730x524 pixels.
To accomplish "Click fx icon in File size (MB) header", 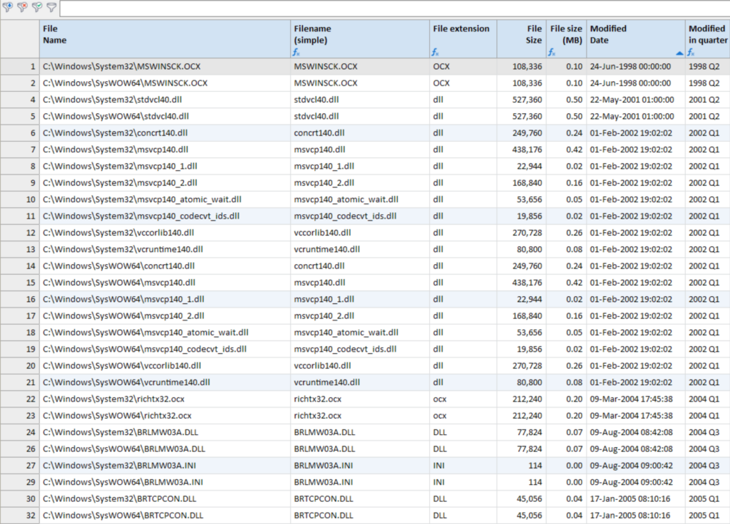I will 551,52.
